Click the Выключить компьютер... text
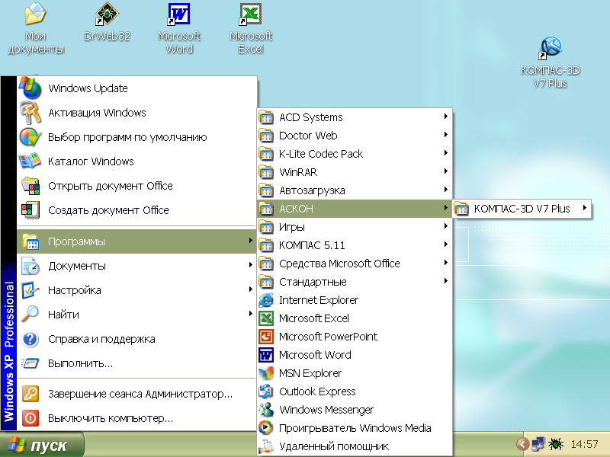The image size is (610, 457). point(111,418)
